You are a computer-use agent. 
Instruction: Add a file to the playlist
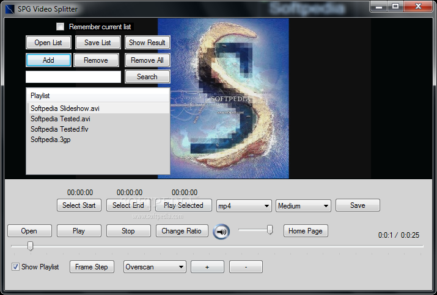pyautogui.click(x=48, y=60)
